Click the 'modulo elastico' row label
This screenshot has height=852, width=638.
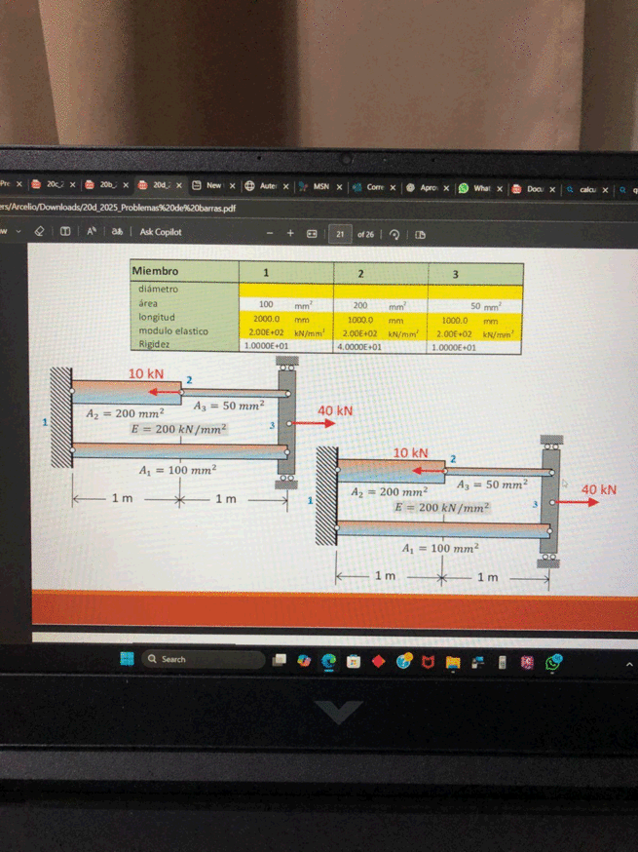pos(173,330)
